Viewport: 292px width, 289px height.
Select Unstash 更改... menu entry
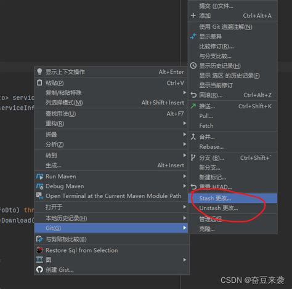(x=233, y=208)
